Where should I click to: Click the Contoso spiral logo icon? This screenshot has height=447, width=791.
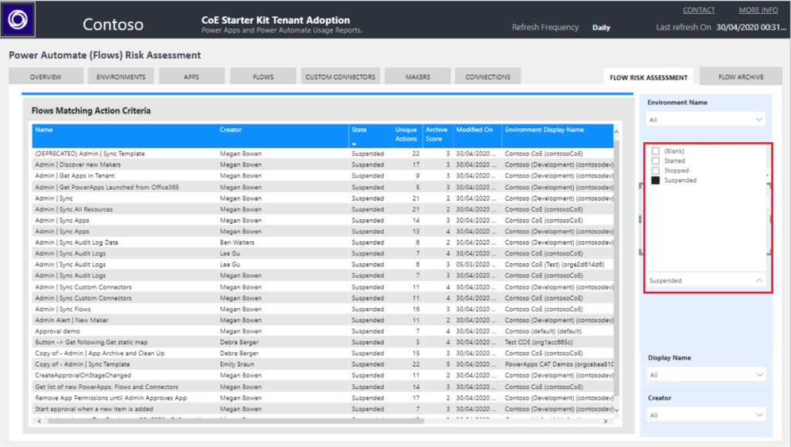pyautogui.click(x=17, y=19)
